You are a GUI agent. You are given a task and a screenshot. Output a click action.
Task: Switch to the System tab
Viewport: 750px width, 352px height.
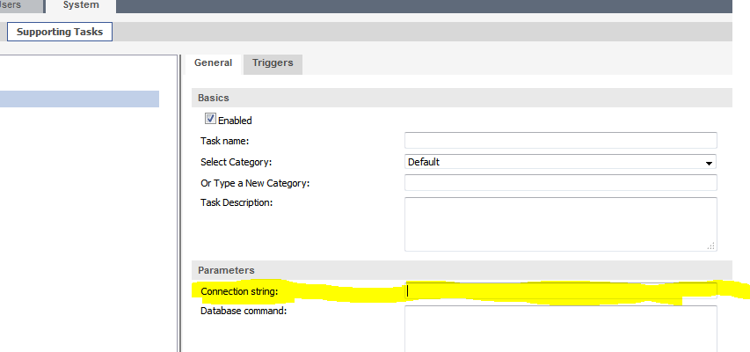[x=81, y=5]
